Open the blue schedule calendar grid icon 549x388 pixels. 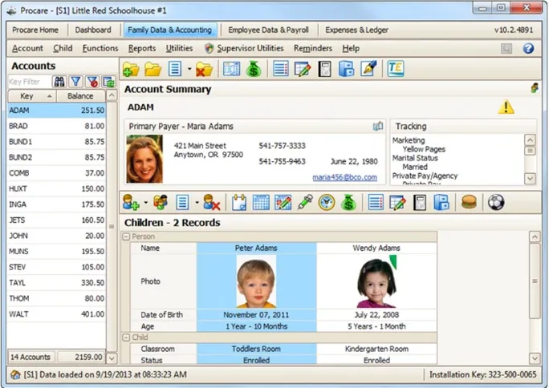(x=261, y=202)
